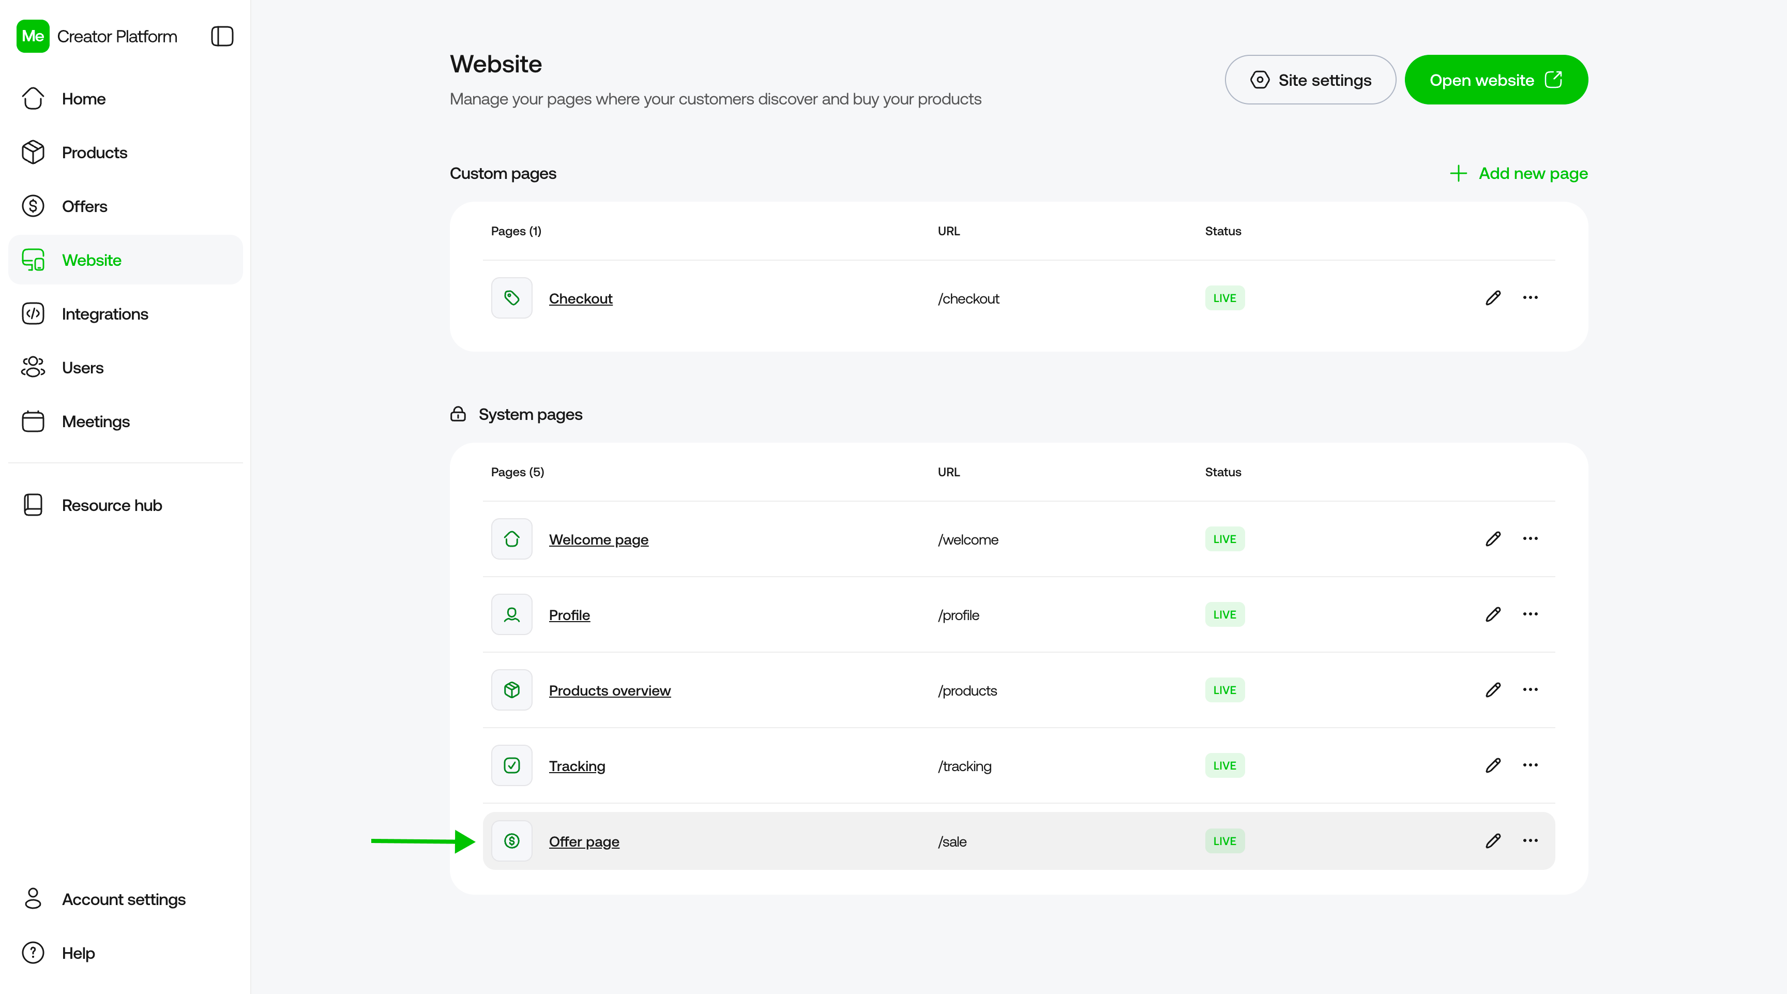Viewport: 1787px width, 994px height.
Task: Open Account settings in the sidebar
Action: click(126, 899)
